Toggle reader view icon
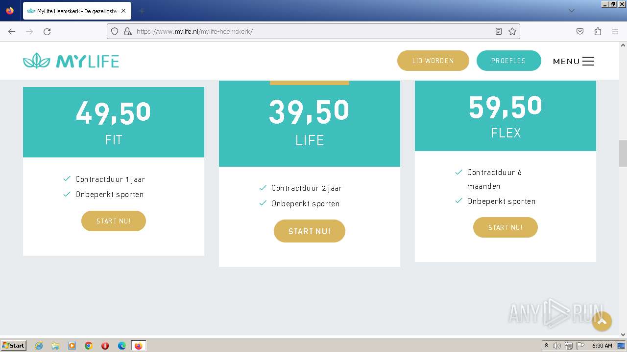This screenshot has height=352, width=627. 499,31
